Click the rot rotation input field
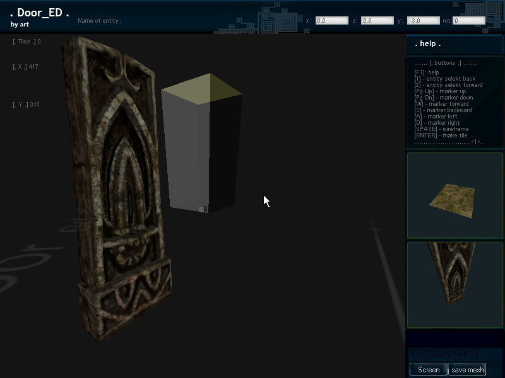 (x=469, y=21)
